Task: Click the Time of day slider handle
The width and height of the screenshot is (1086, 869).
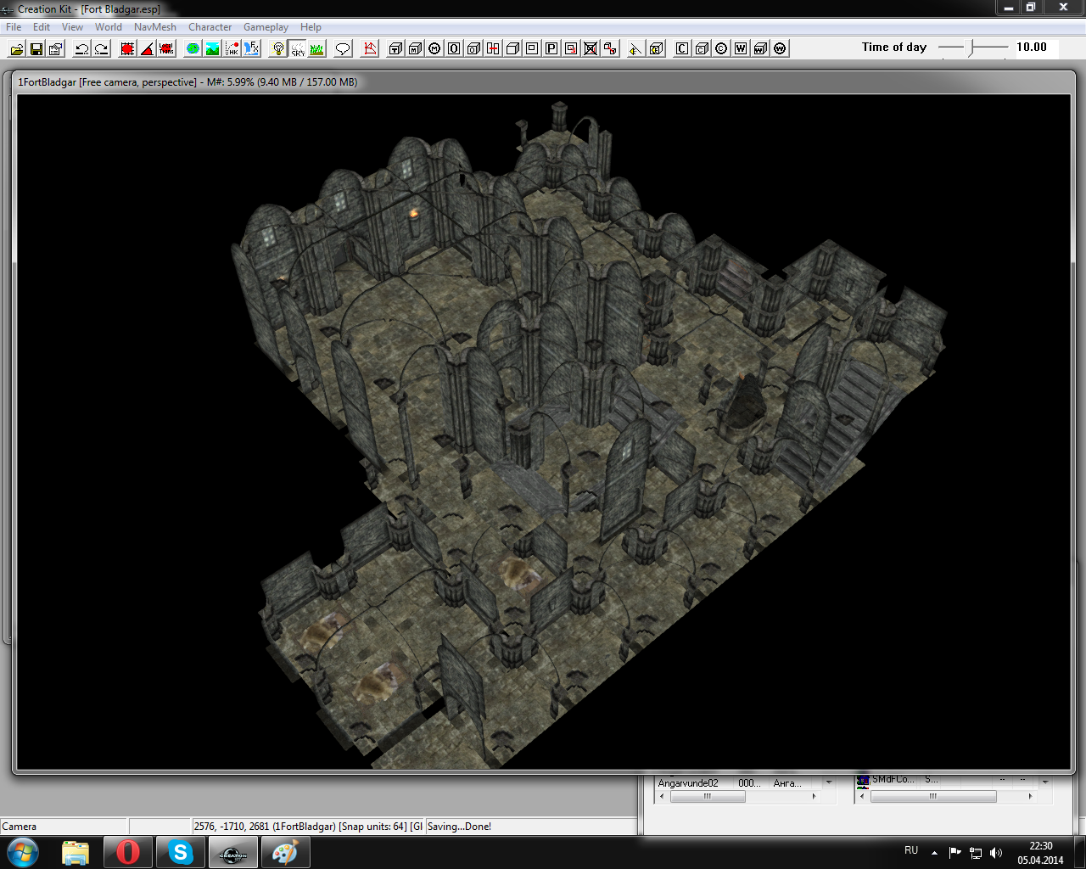Action: pos(972,48)
